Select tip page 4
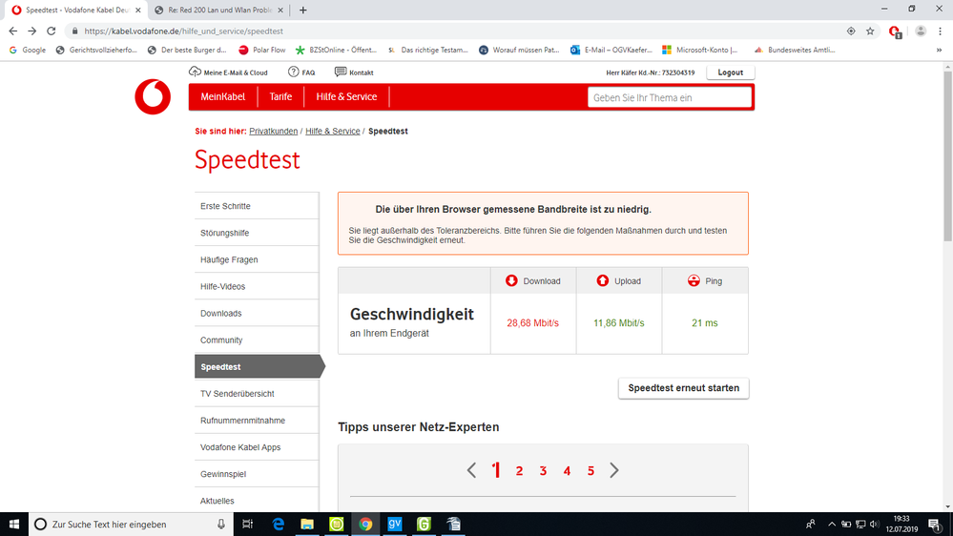Viewport: 953px width, 536px height. 567,470
